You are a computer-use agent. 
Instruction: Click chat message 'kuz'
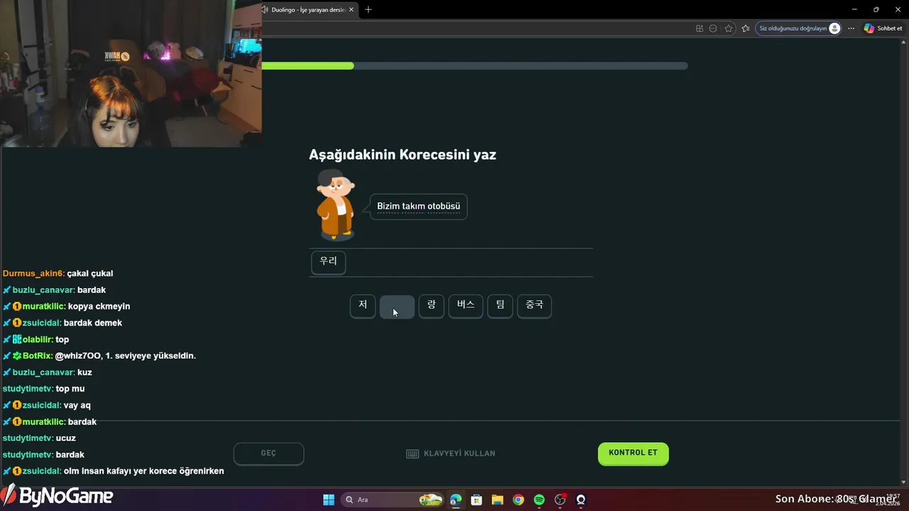coord(85,373)
